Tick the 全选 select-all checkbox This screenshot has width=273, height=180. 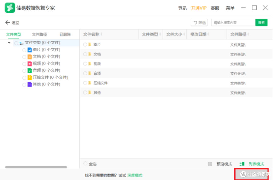tap(85, 164)
